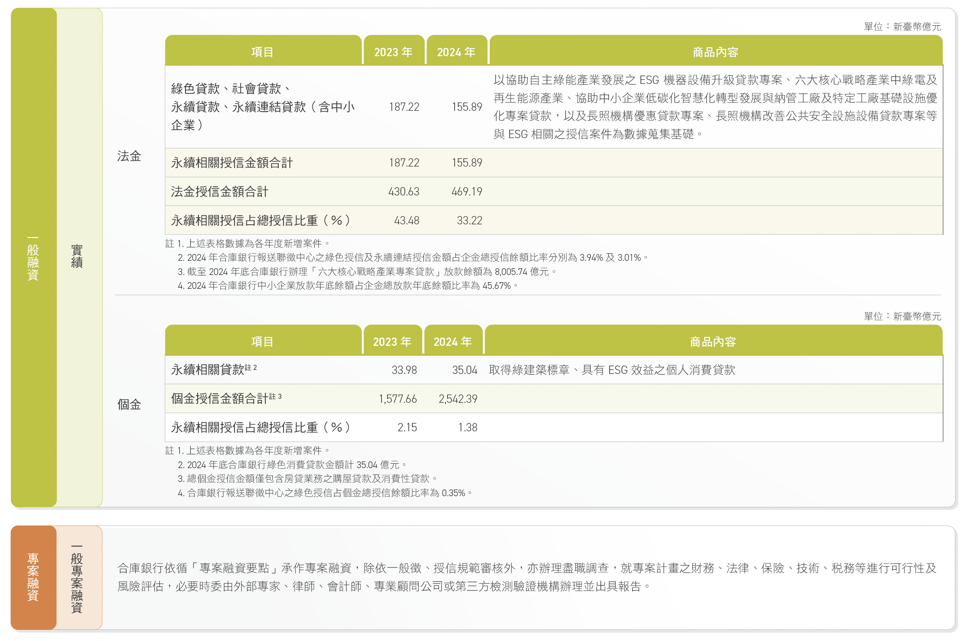Click the 個金 row group label
Image resolution: width=967 pixels, height=641 pixels.
click(x=129, y=404)
